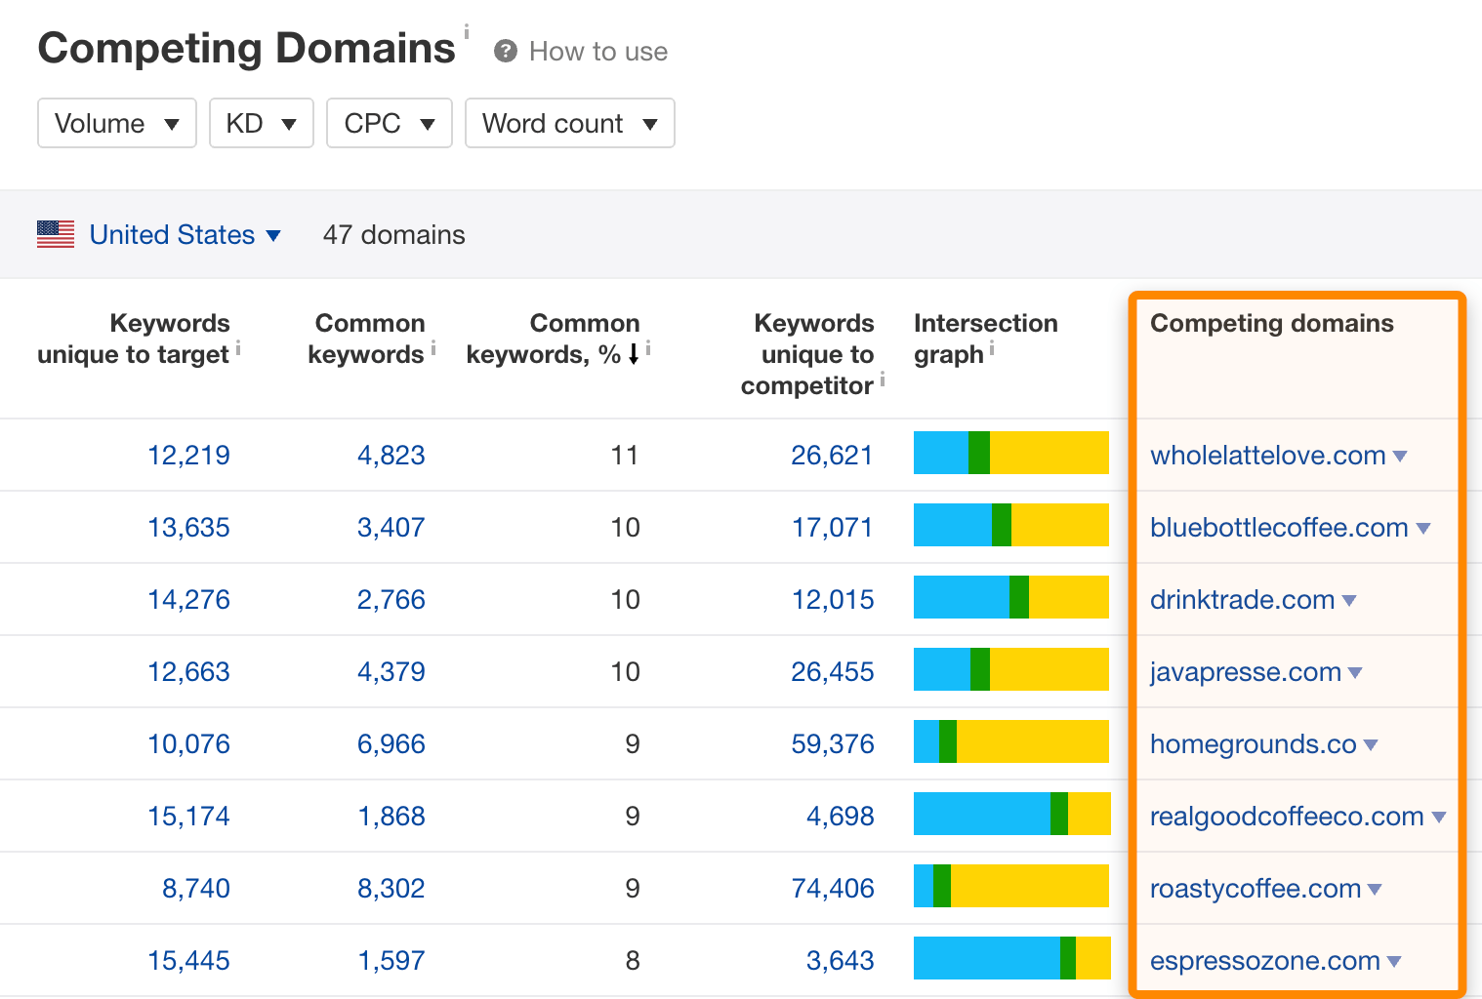Screen dimensions: 1482x999
Task: Click info icon by Keywords unique to competitor
Action: point(882,380)
